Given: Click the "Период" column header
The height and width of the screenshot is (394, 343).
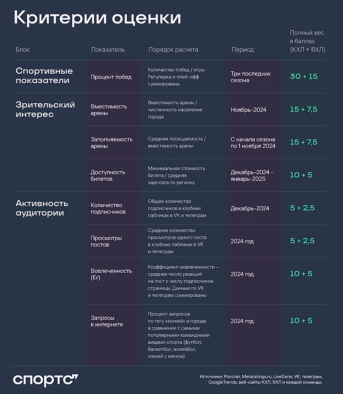Looking at the screenshot, I should (242, 49).
